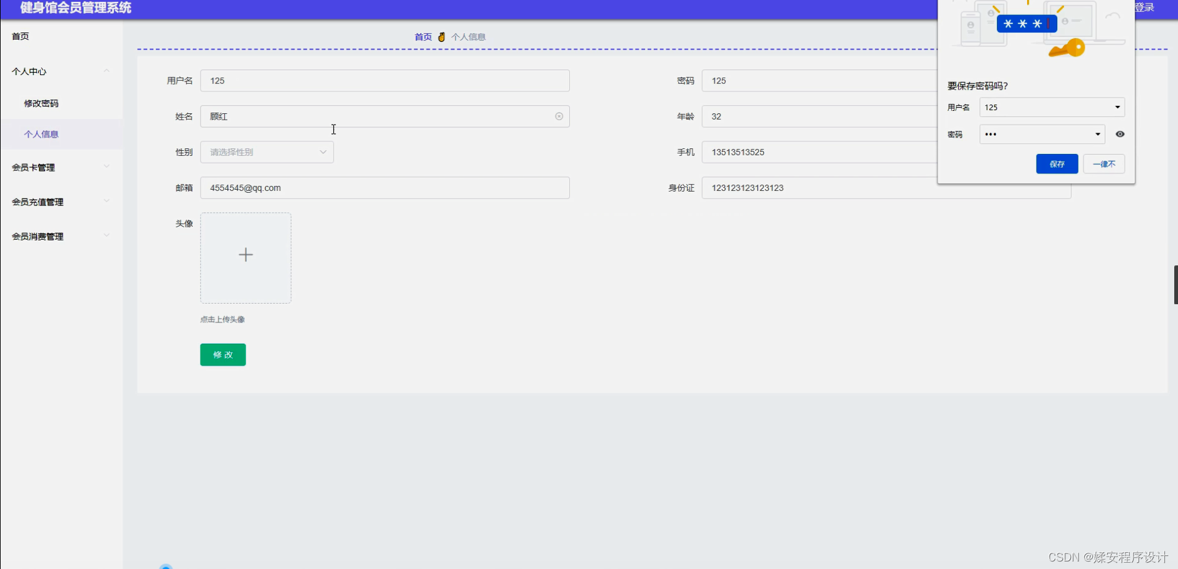Show the saved password with the eye icon
The height and width of the screenshot is (569, 1178).
[x=1120, y=134]
